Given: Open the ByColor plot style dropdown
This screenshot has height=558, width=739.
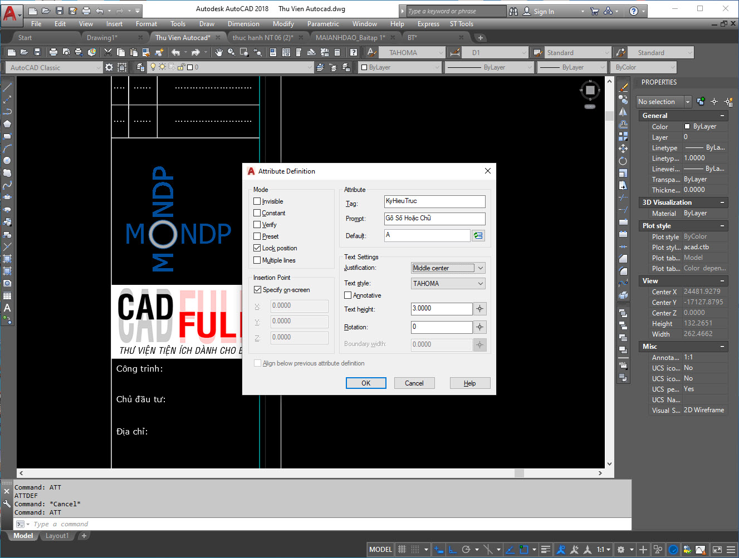Looking at the screenshot, I should [x=644, y=67].
